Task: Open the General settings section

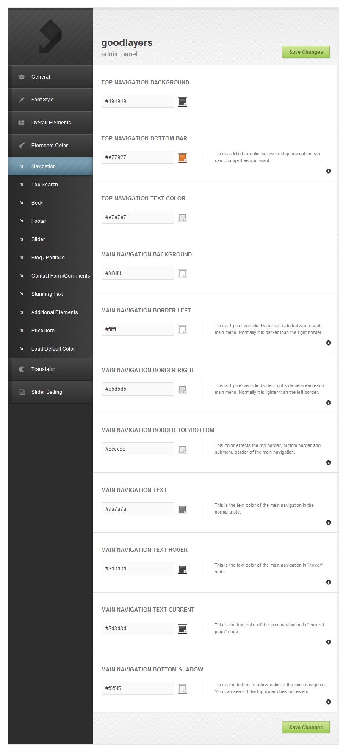Action: click(x=50, y=77)
